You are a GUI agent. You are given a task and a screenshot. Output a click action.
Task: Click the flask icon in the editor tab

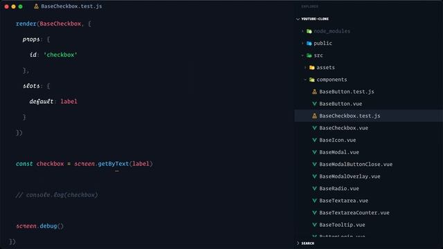(x=36, y=6)
